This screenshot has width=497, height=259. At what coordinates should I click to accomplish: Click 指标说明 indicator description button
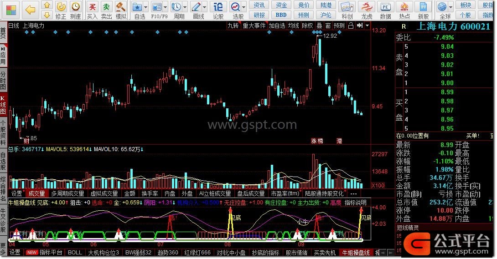point(355,203)
